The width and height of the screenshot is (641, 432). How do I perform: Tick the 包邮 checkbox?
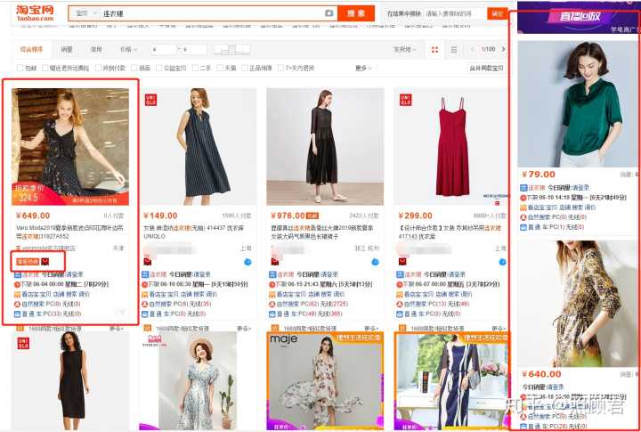(x=20, y=68)
